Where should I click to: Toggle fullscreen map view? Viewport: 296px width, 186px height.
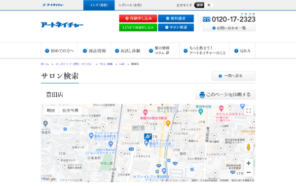249,111
